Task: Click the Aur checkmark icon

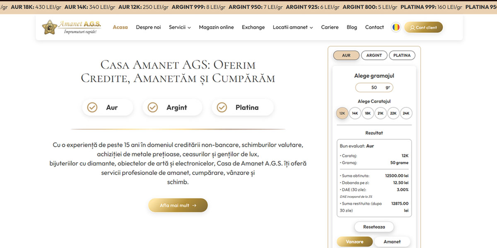Action: coord(92,107)
